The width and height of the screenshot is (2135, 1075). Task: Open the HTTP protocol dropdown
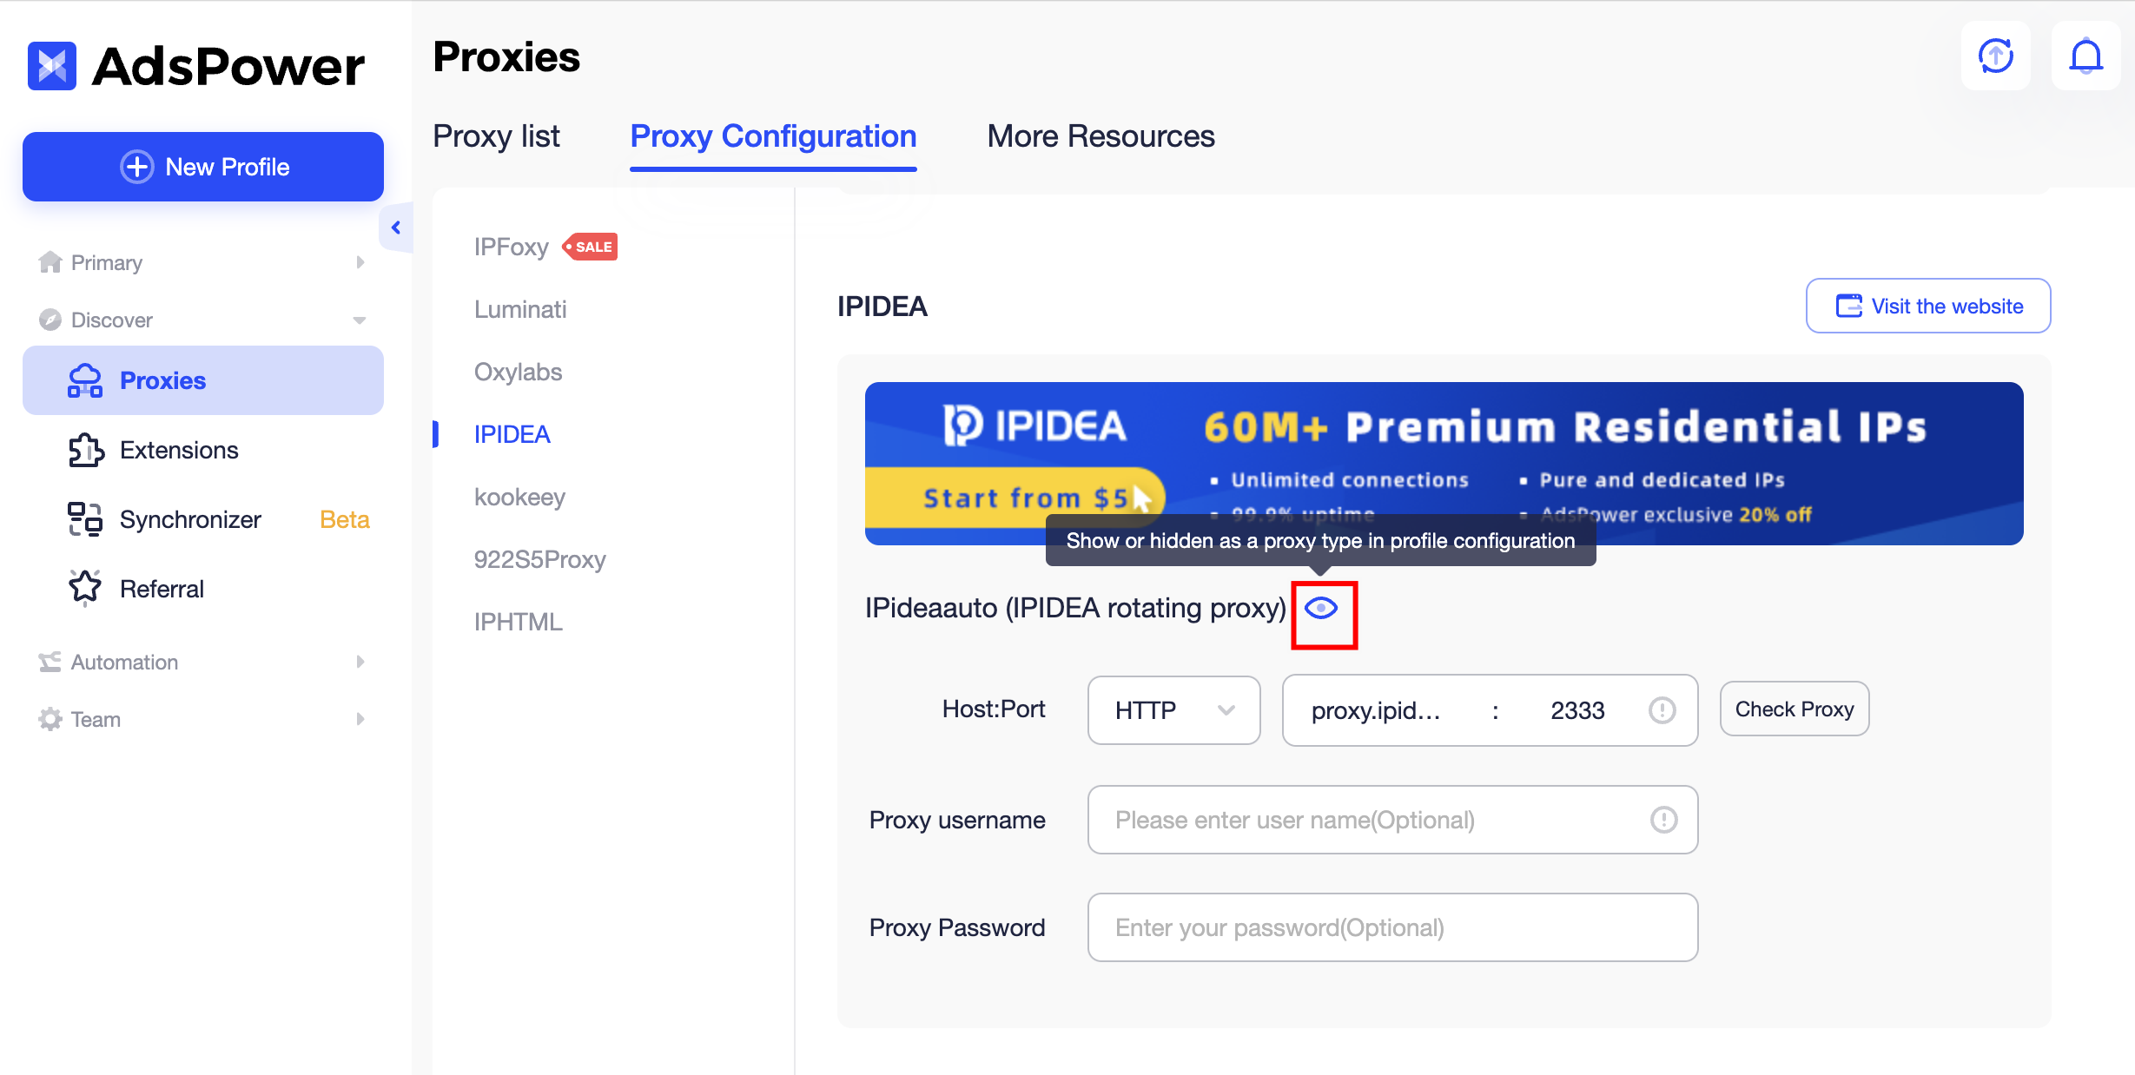[x=1173, y=710]
